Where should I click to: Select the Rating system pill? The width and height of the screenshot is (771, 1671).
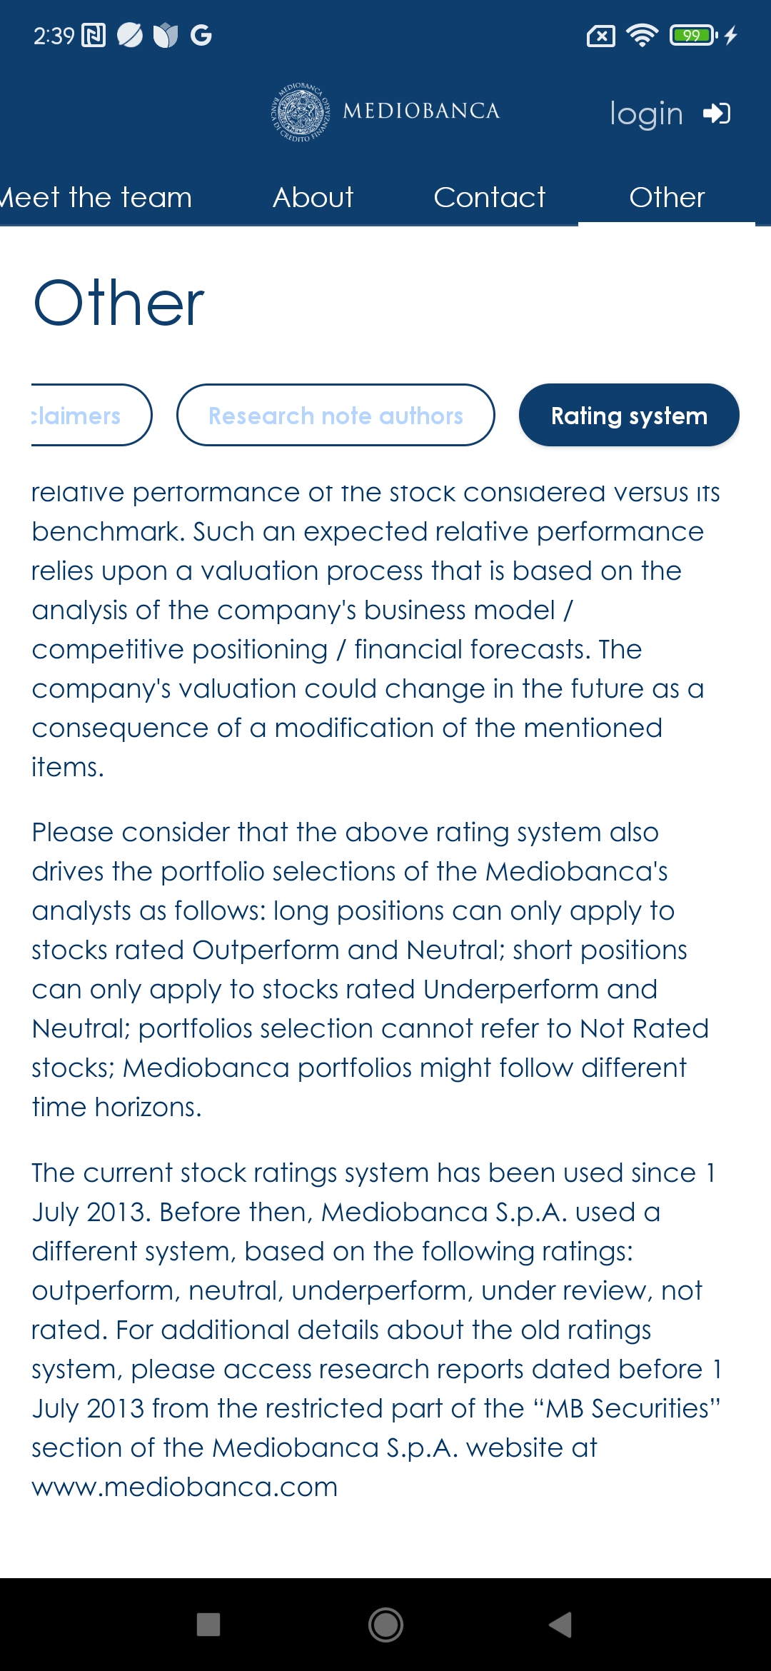click(629, 415)
